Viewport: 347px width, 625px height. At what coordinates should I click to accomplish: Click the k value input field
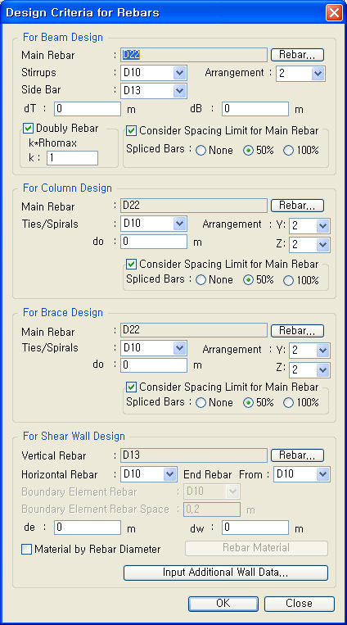point(72,158)
